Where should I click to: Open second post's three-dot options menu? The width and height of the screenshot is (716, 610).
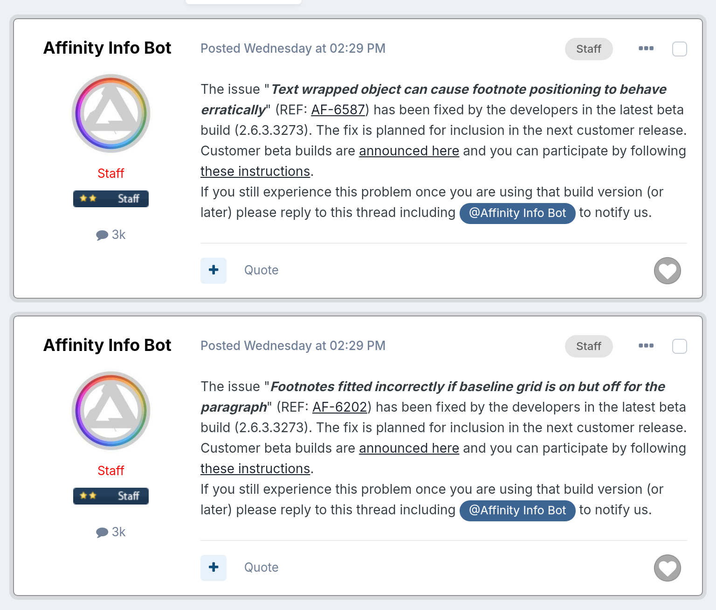646,346
